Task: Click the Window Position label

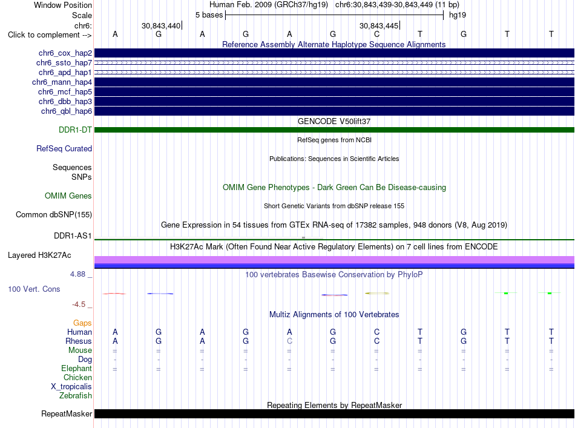Action: pyautogui.click(x=63, y=5)
